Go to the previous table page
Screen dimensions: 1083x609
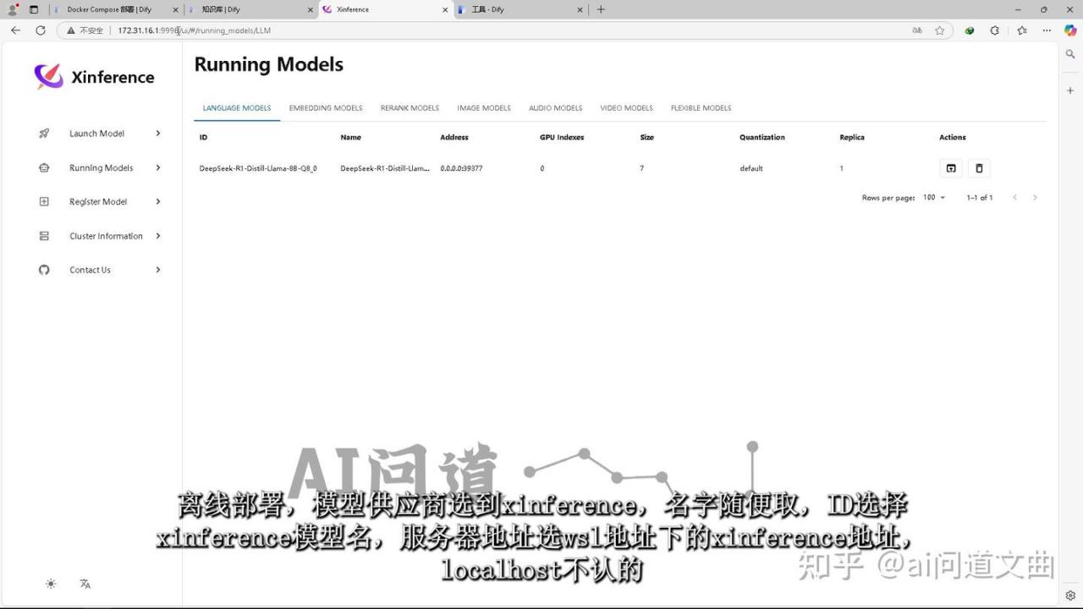tap(1014, 197)
